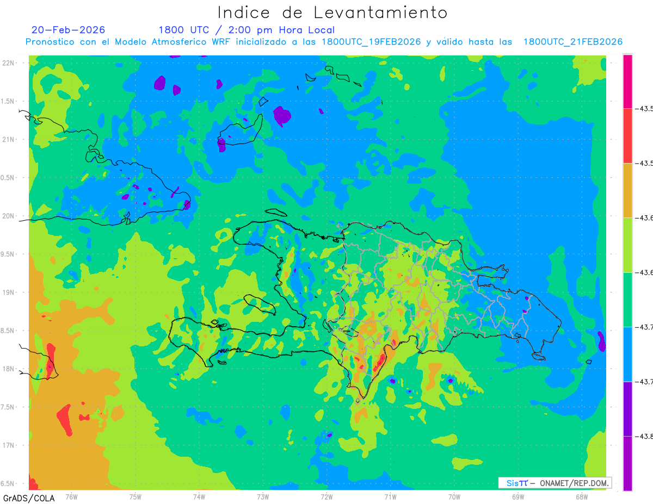Select the date text '20-Feb-2026'
The width and height of the screenshot is (653, 504).
pos(69,30)
